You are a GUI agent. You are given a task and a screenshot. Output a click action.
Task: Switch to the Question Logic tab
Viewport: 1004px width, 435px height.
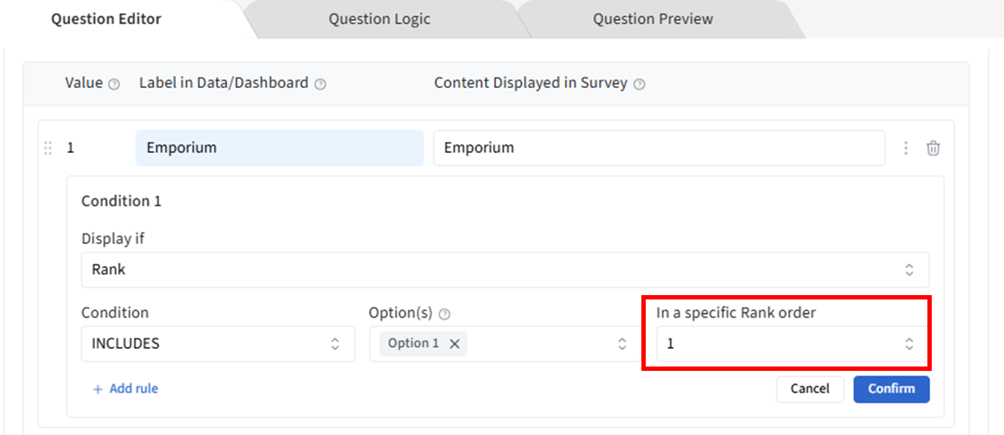[379, 19]
